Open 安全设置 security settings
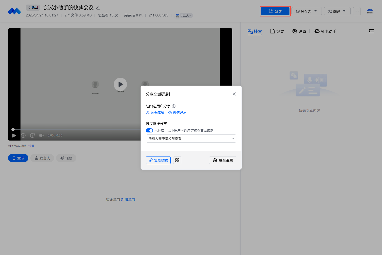Viewport: 382px width, 255px height. pos(223,160)
